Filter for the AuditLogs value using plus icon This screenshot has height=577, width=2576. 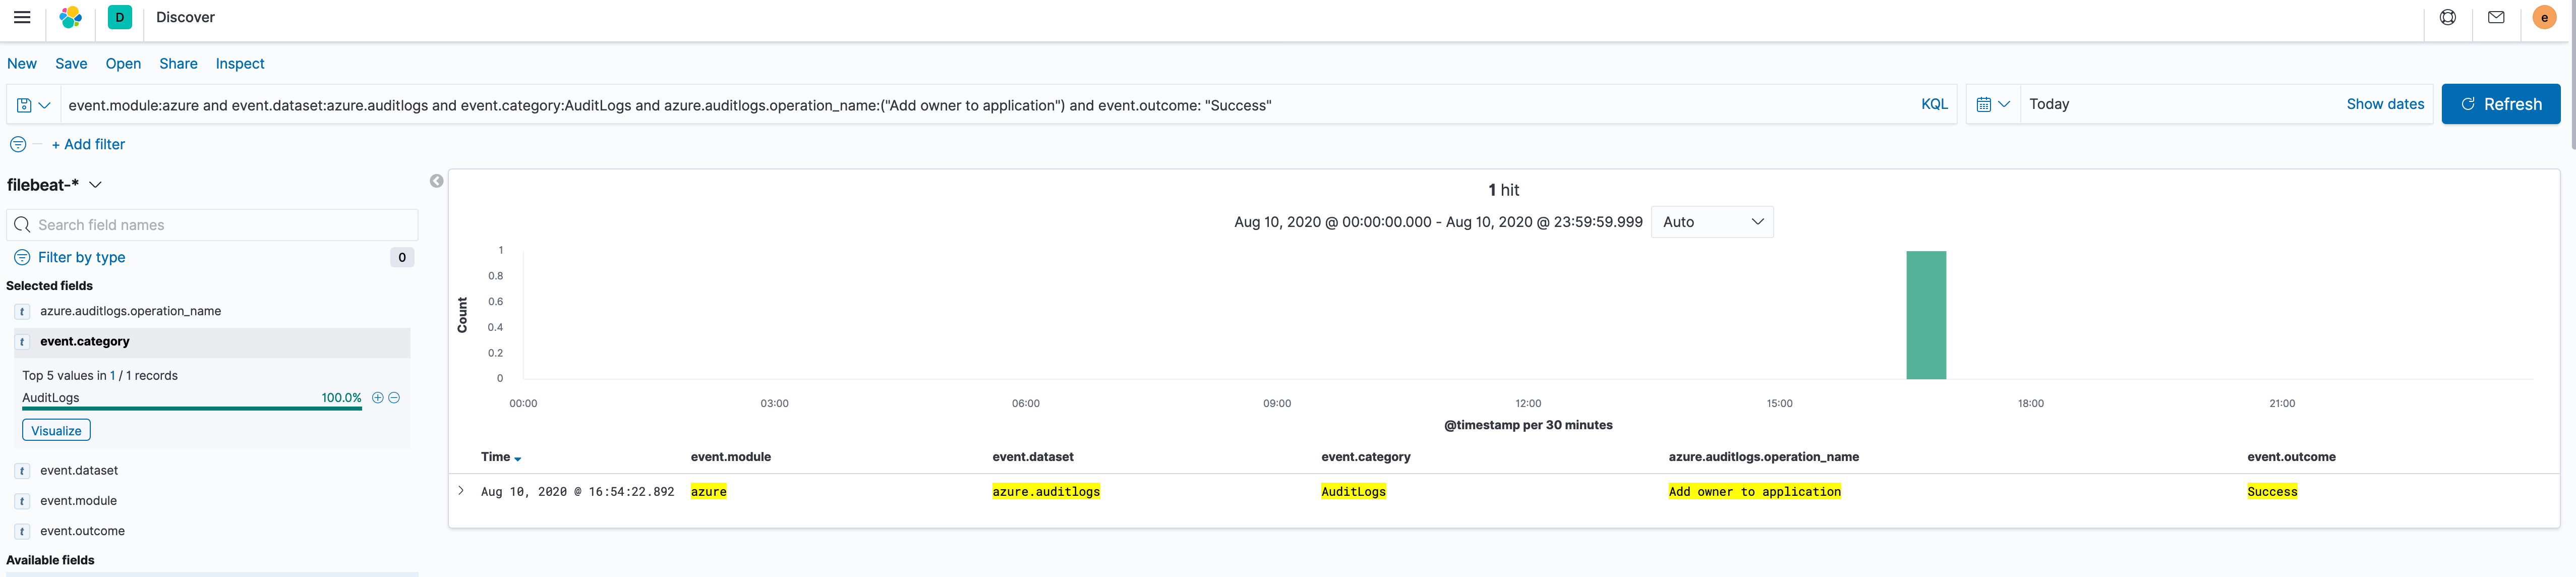[x=377, y=397]
